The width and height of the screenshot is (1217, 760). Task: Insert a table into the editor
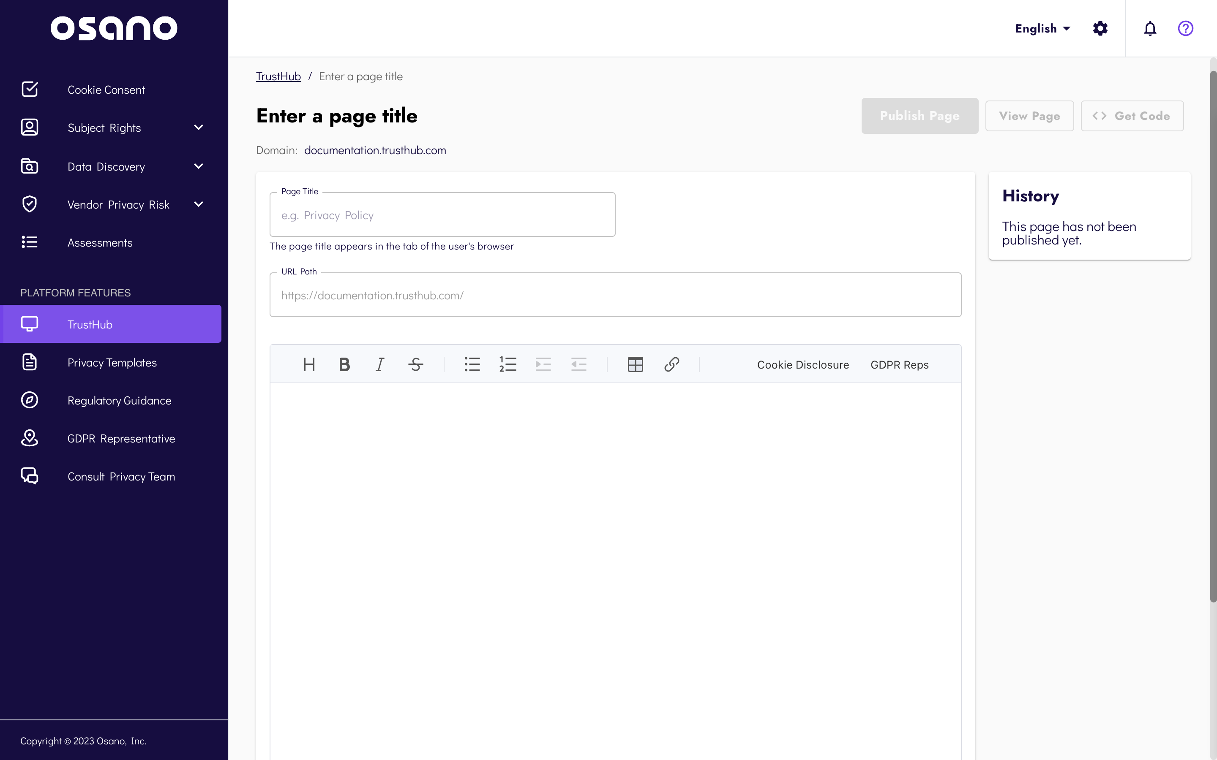click(635, 364)
